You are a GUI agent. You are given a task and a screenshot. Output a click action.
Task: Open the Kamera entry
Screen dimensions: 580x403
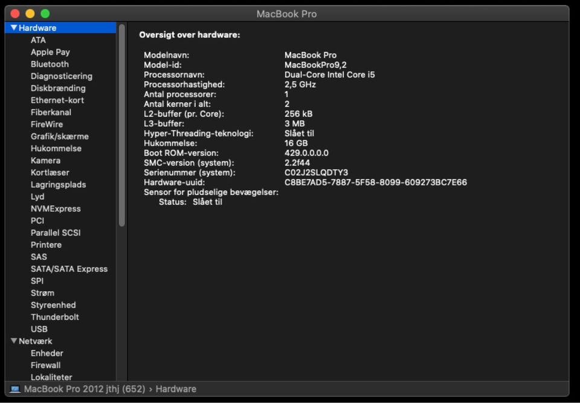45,161
